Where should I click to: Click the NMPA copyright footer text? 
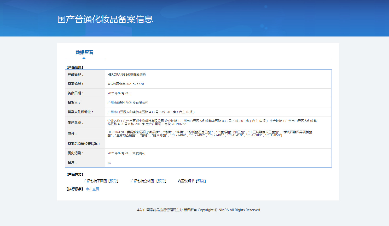198,210
